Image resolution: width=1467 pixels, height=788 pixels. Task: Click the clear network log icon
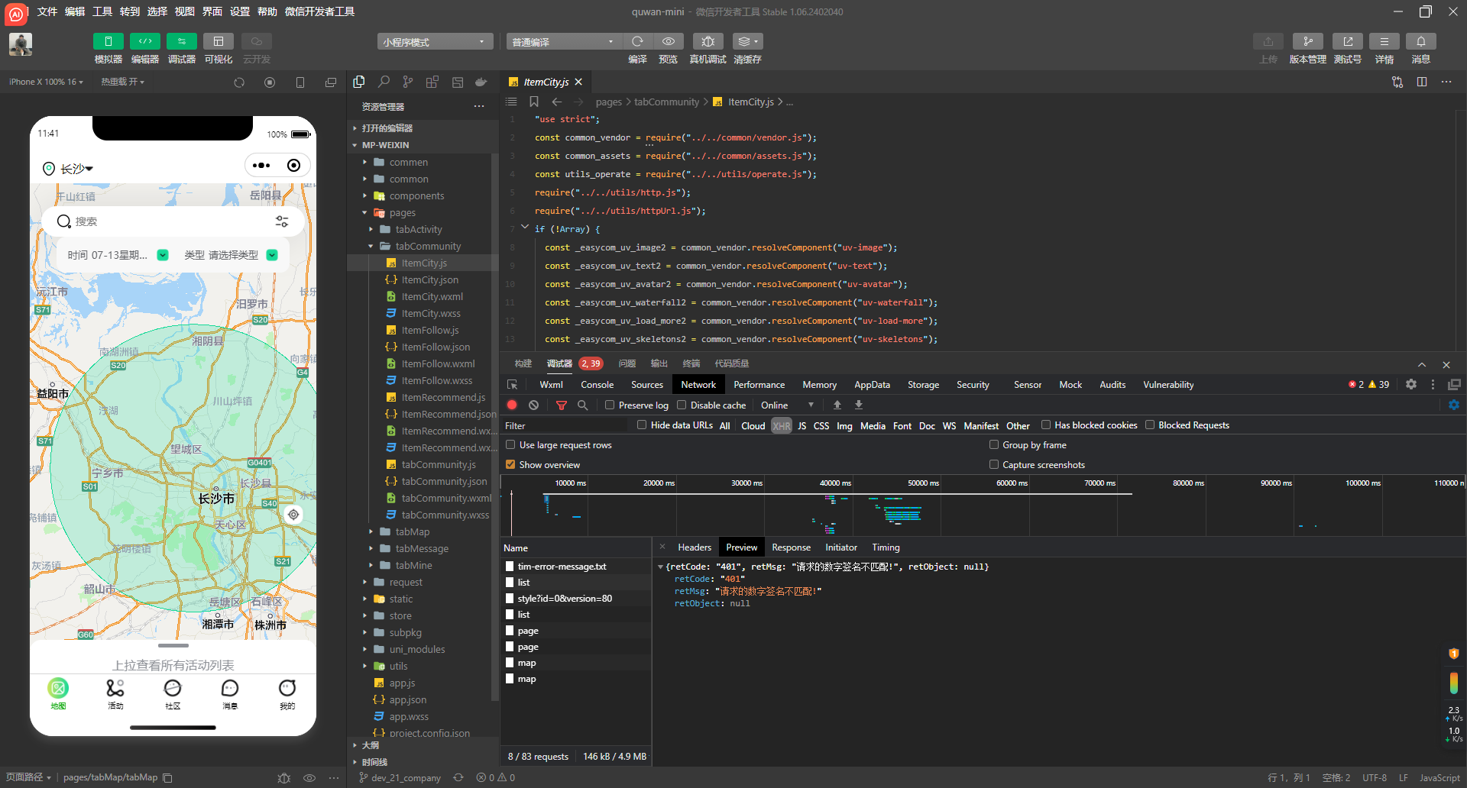[x=533, y=405]
